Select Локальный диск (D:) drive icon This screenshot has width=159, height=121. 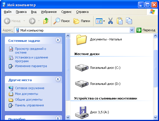click(x=82, y=84)
